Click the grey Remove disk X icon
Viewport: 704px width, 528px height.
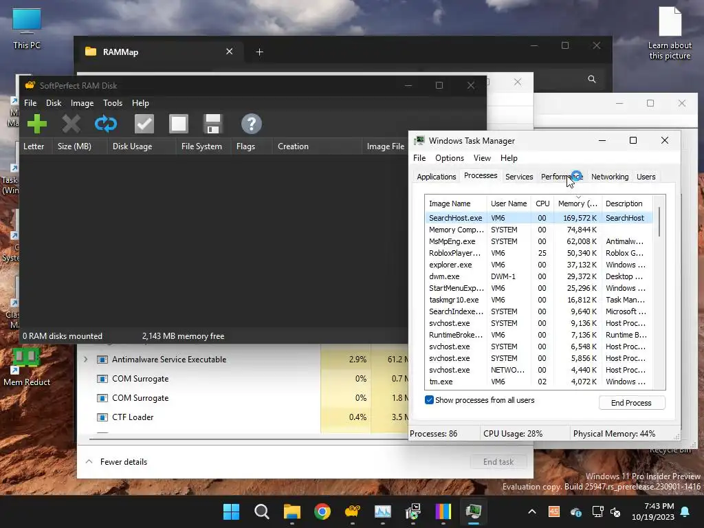71,124
